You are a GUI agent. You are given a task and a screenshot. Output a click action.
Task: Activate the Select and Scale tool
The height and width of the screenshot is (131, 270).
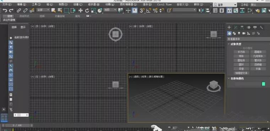[x=93, y=11]
